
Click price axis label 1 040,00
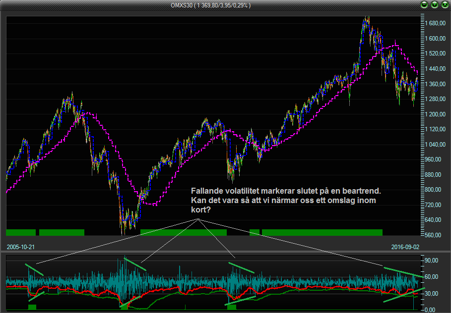[x=435, y=144]
